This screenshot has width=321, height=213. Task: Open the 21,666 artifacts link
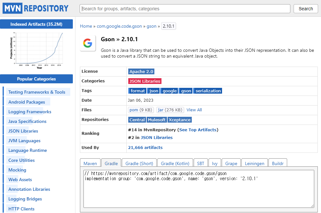coord(145,148)
